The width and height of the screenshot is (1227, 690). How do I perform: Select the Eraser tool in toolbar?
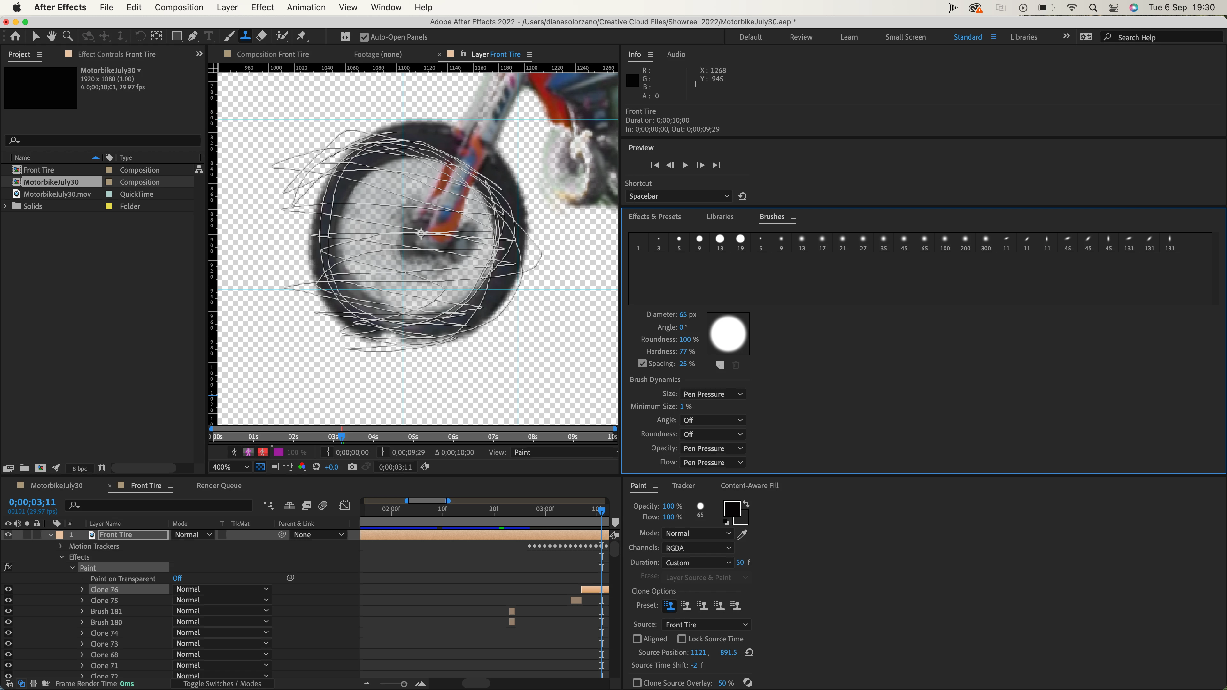[x=261, y=36]
